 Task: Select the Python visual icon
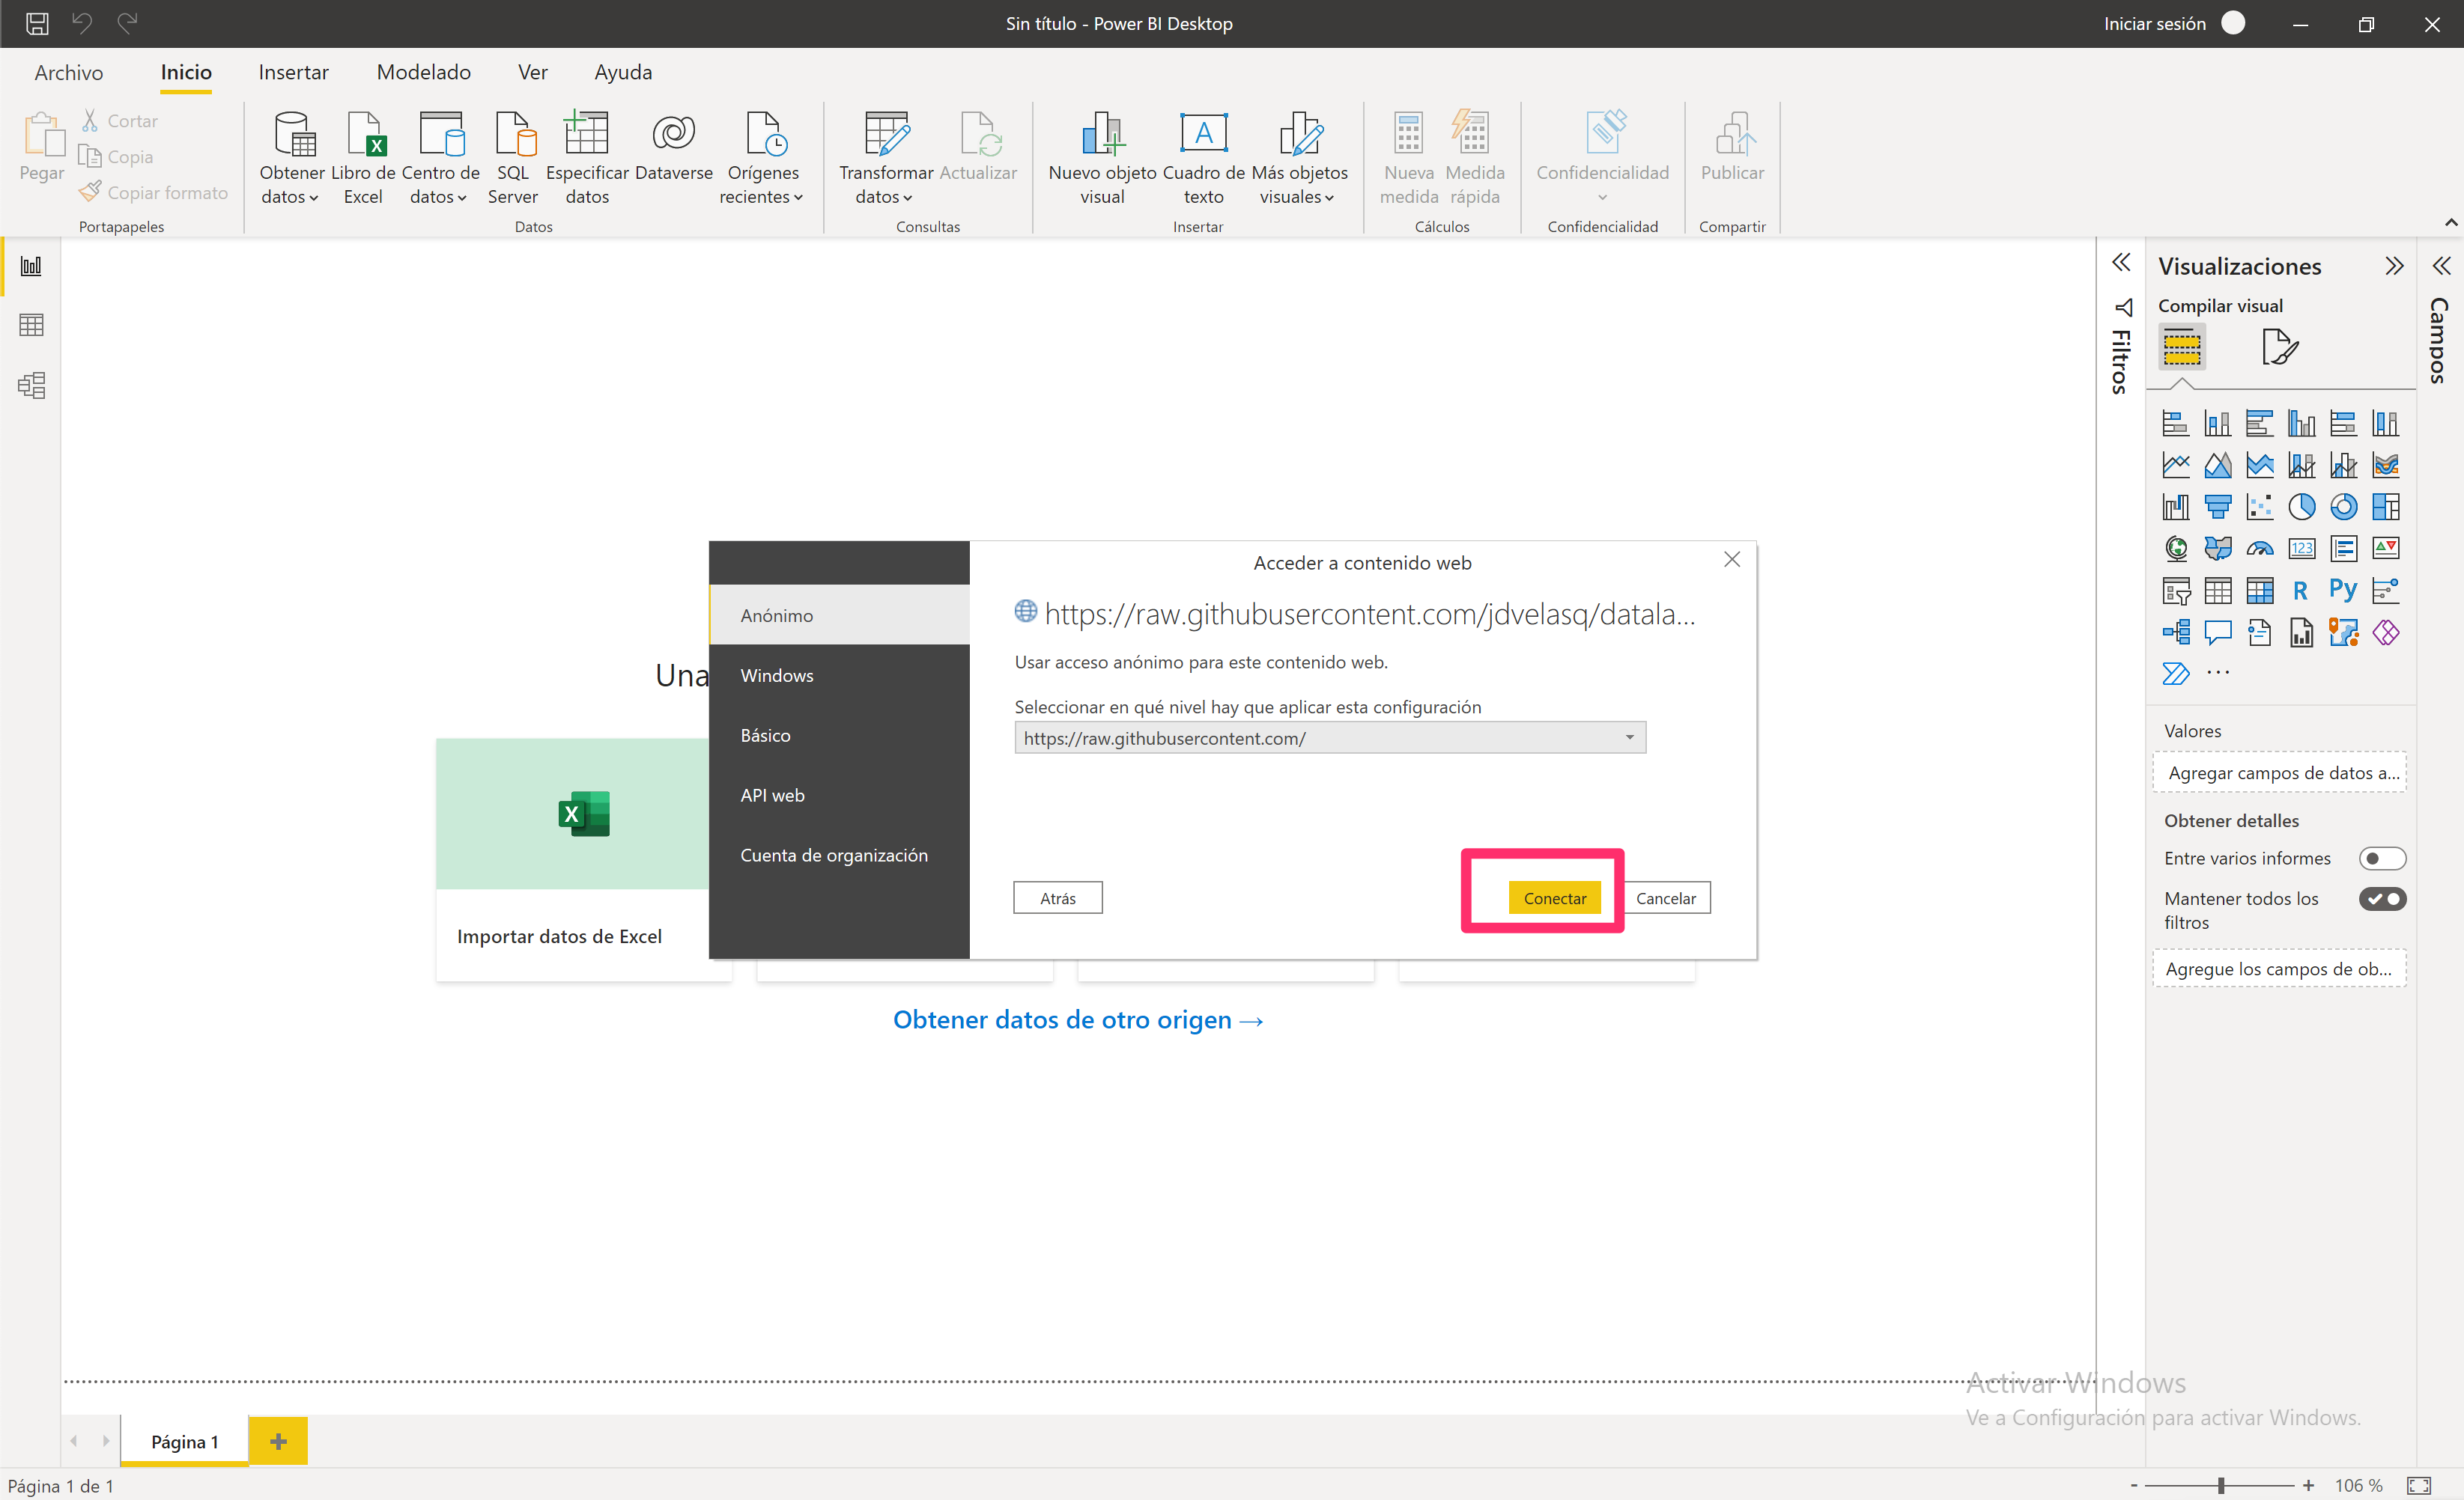pyautogui.click(x=2343, y=591)
